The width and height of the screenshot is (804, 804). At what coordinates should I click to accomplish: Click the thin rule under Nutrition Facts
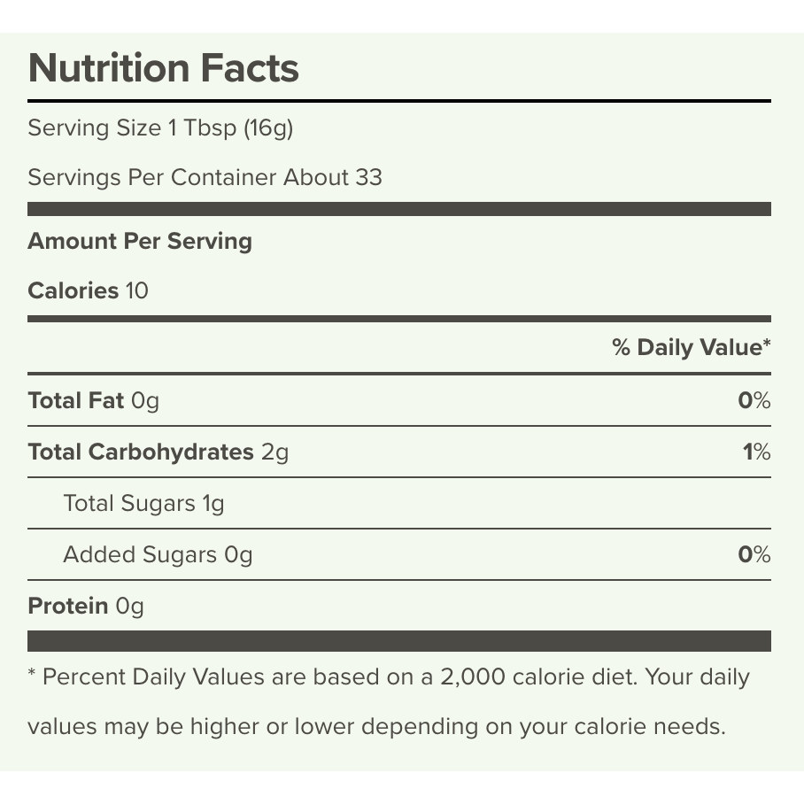coord(398,101)
